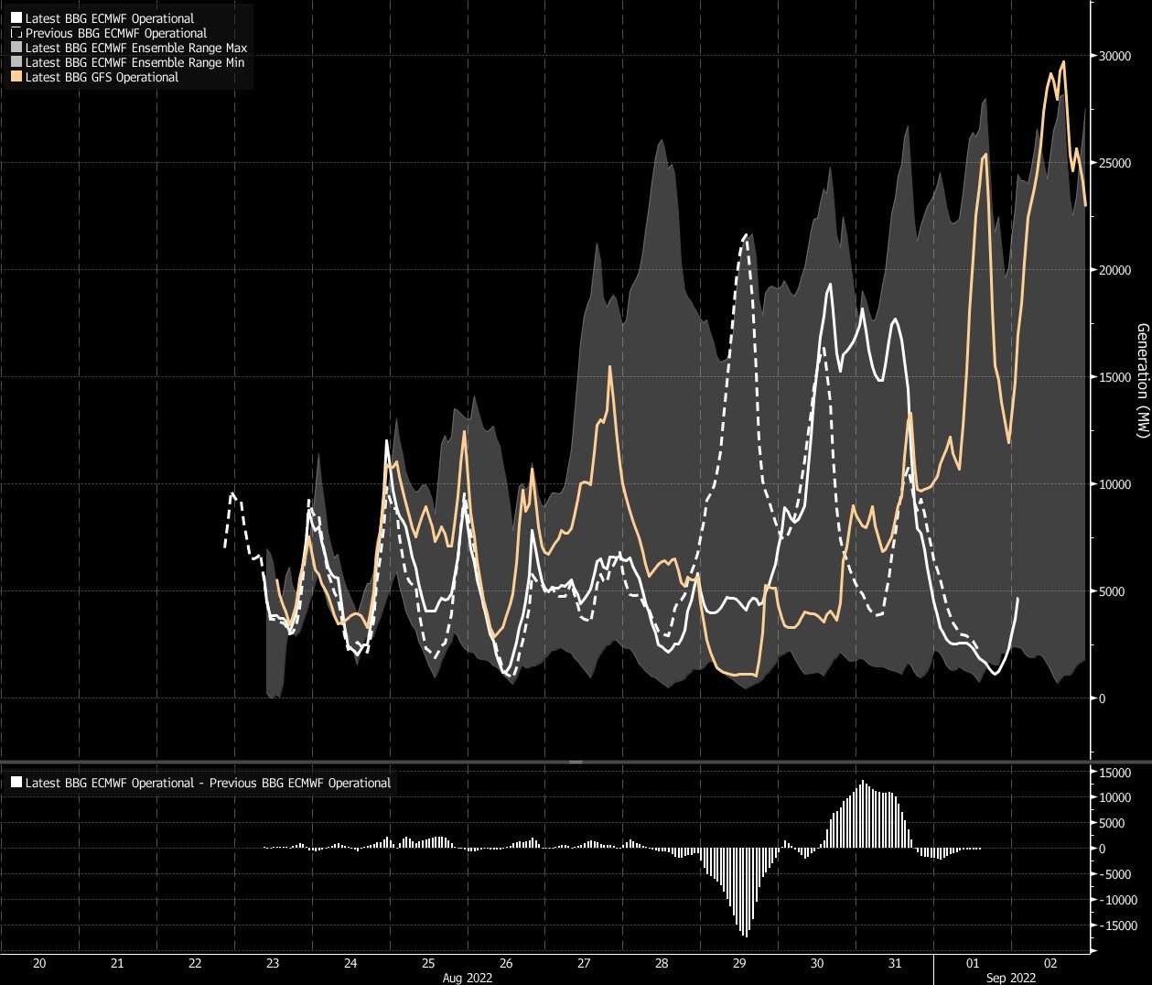Click the orange Latest BBG GFS Operational swatch
This screenshot has width=1152, height=985.
click(16, 77)
